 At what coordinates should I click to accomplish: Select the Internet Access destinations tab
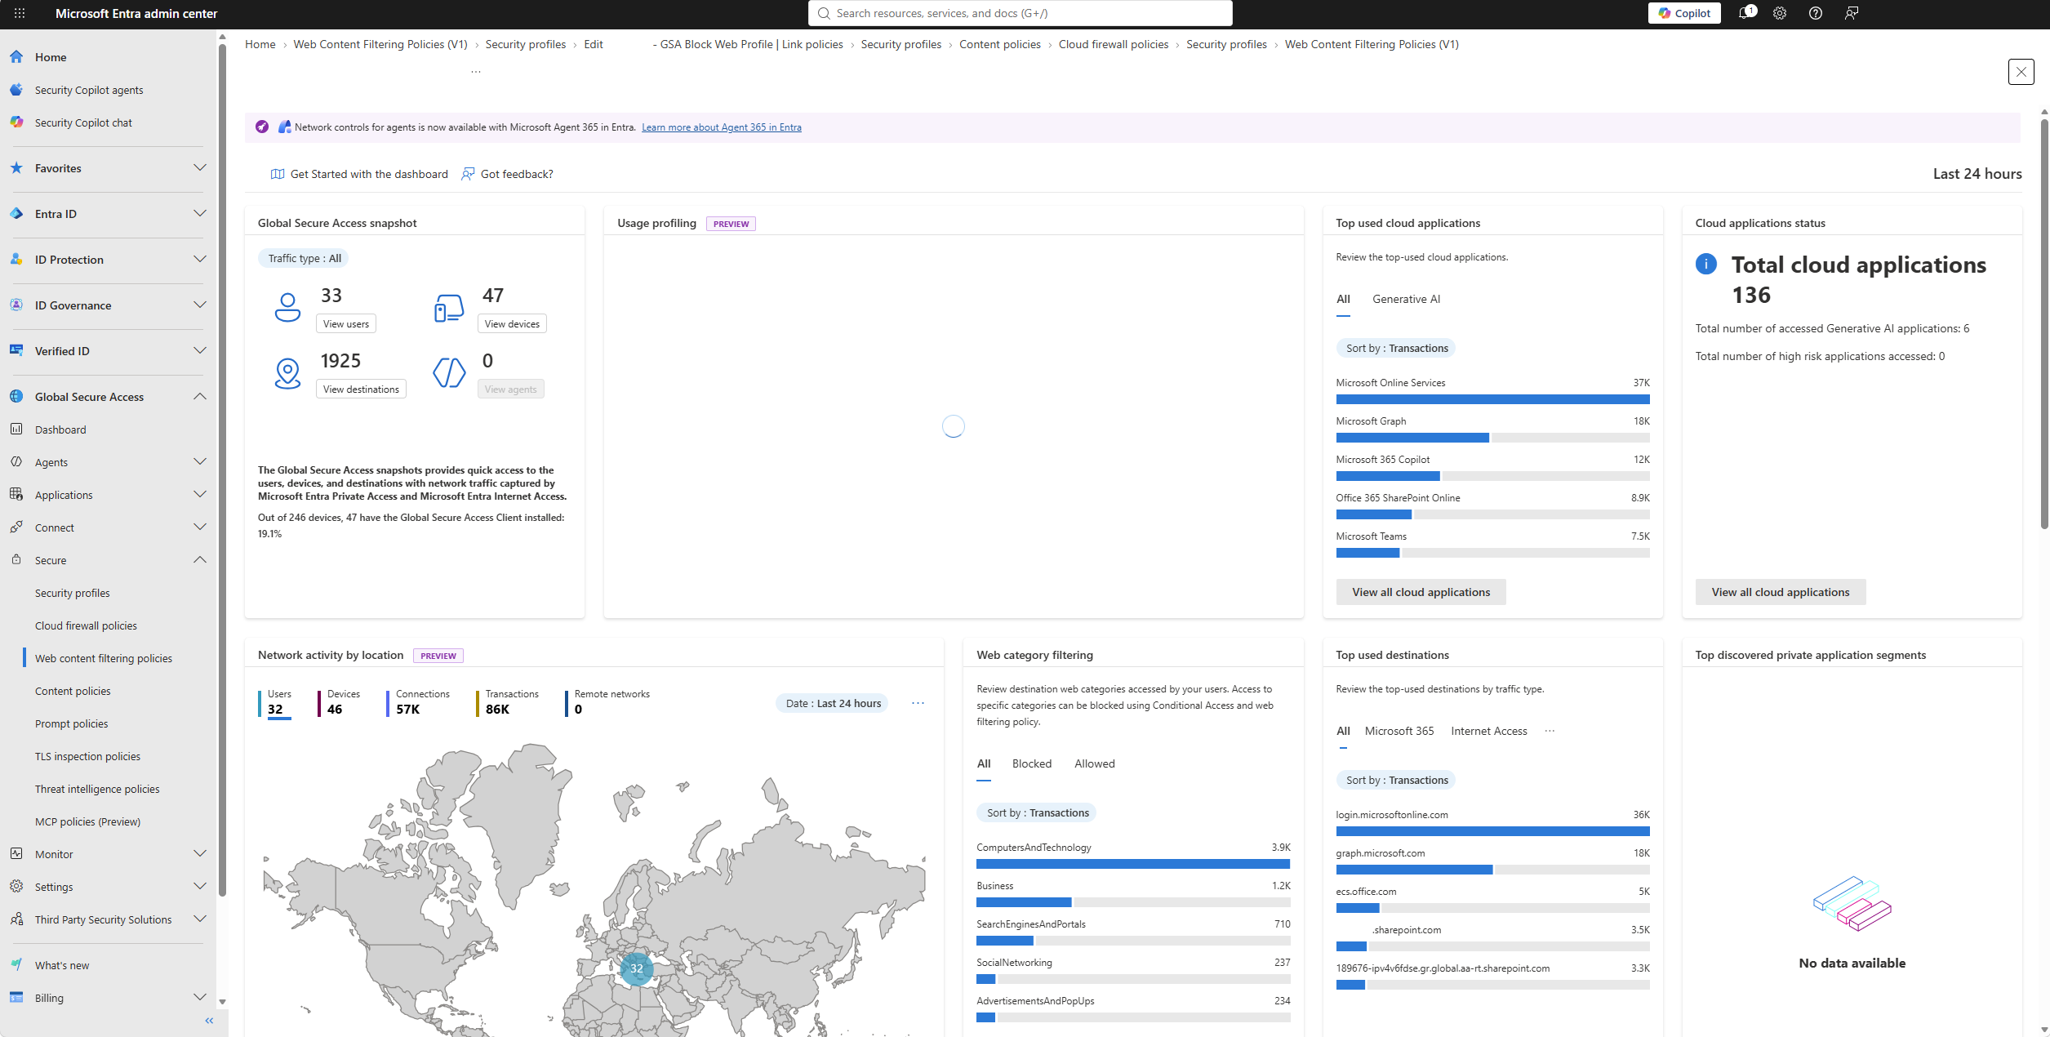click(x=1488, y=731)
